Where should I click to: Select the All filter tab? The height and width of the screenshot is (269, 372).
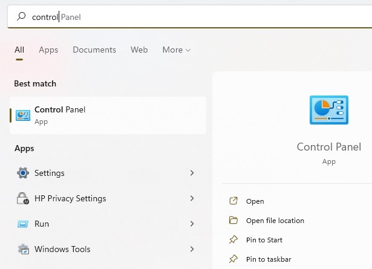pos(19,50)
